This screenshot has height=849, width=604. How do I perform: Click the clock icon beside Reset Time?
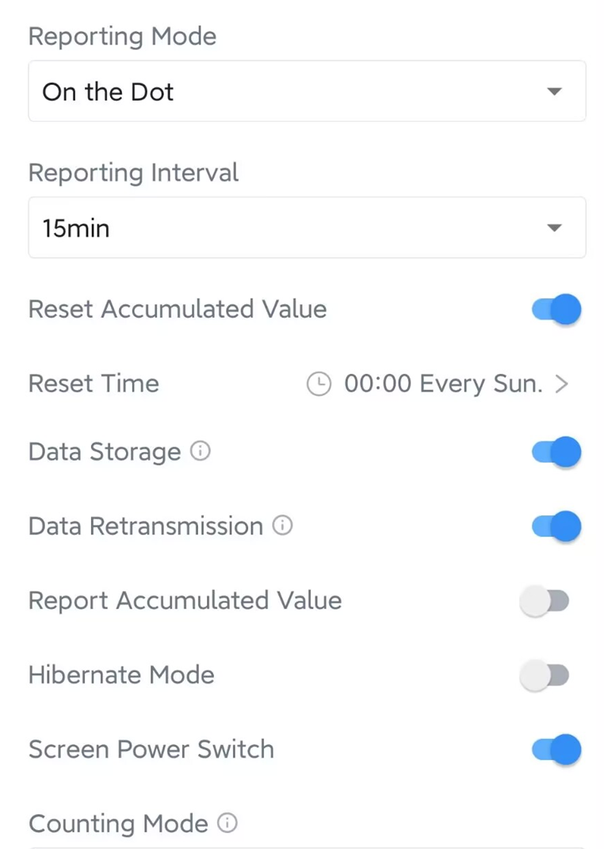click(319, 384)
